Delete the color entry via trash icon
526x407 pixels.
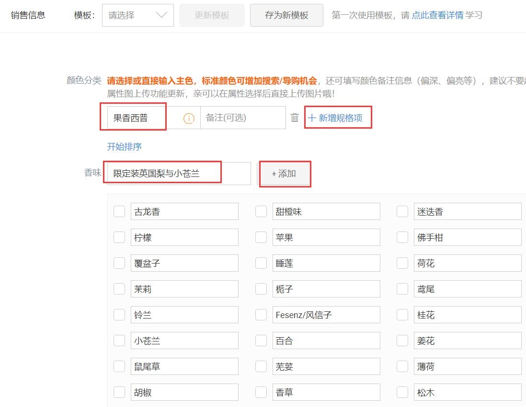point(295,118)
